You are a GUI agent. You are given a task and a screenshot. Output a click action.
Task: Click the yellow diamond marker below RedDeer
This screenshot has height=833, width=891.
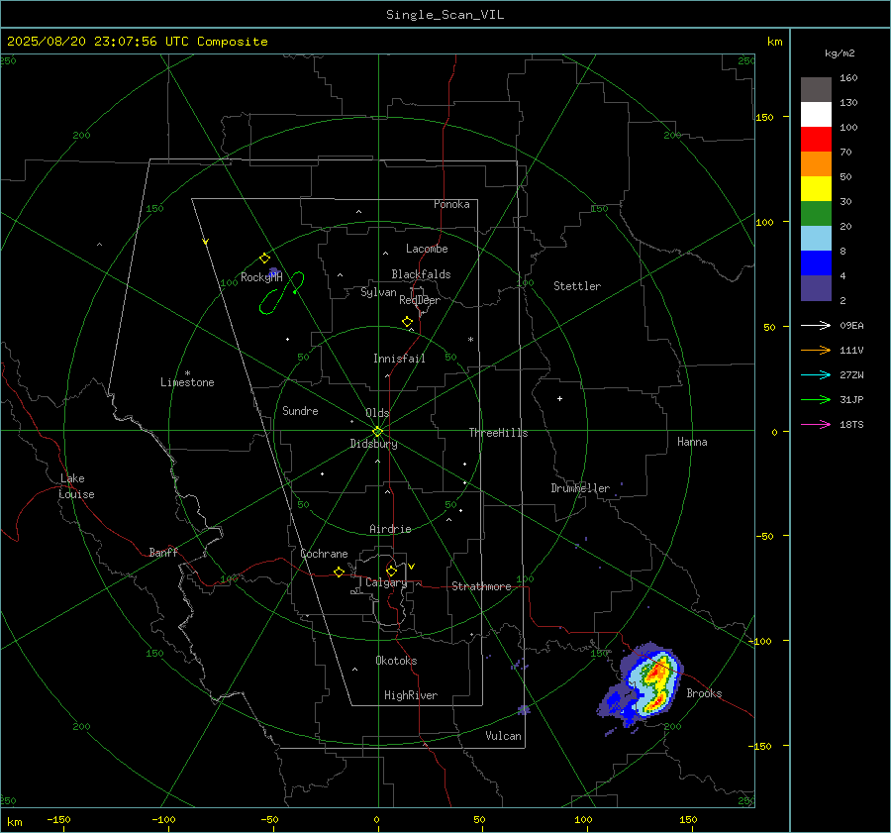click(407, 322)
